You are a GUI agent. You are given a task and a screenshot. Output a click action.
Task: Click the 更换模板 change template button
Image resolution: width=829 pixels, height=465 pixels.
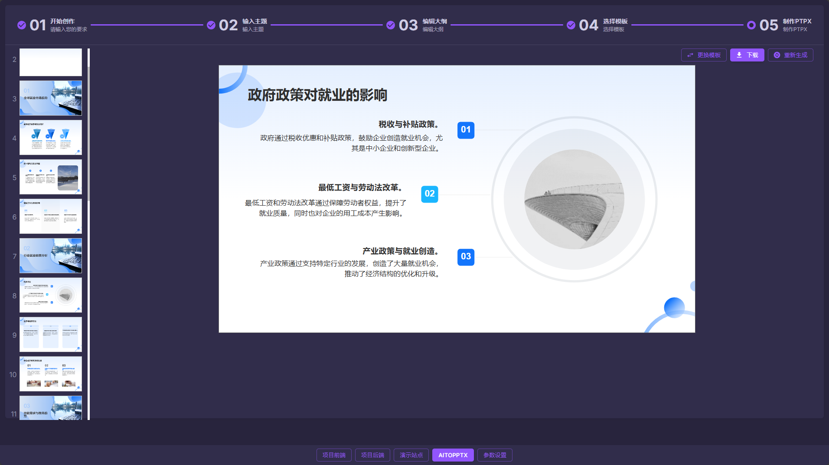click(704, 55)
